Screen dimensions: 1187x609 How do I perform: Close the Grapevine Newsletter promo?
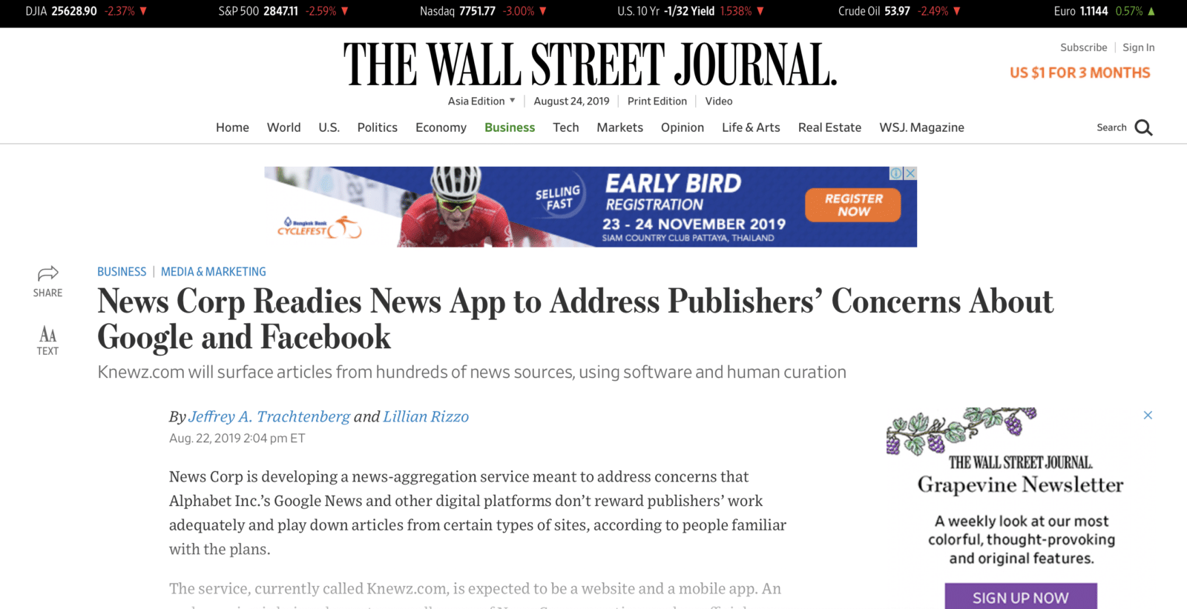pos(1148,415)
